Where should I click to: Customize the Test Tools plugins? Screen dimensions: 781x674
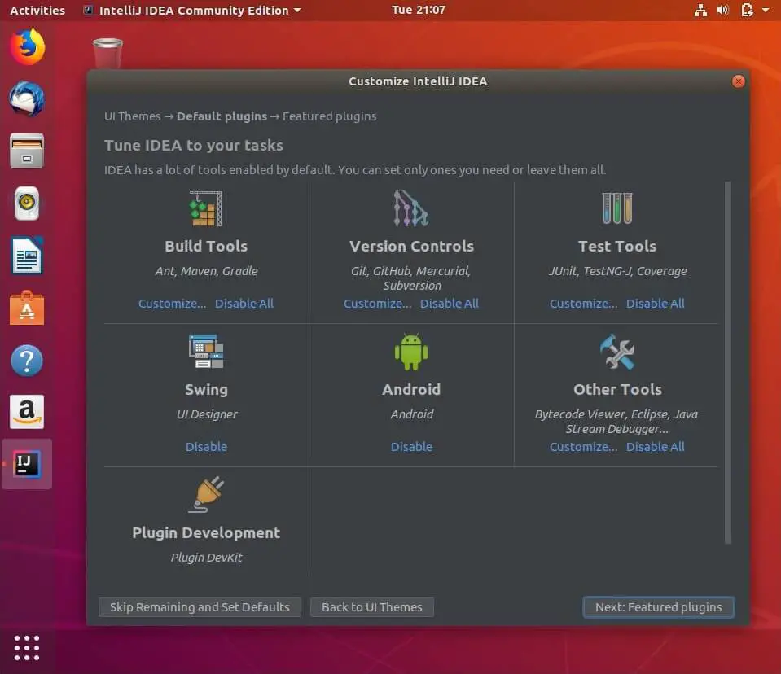[x=583, y=303]
